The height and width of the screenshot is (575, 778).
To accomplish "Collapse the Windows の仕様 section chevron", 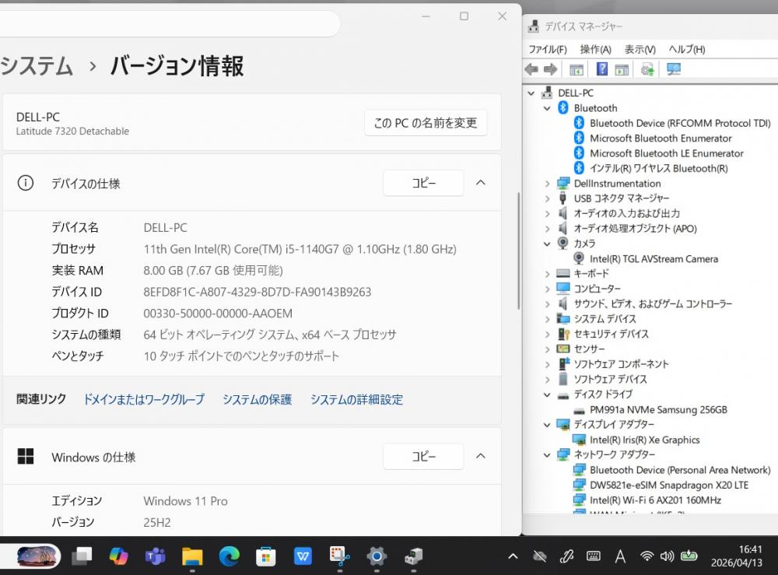I will 481,456.
